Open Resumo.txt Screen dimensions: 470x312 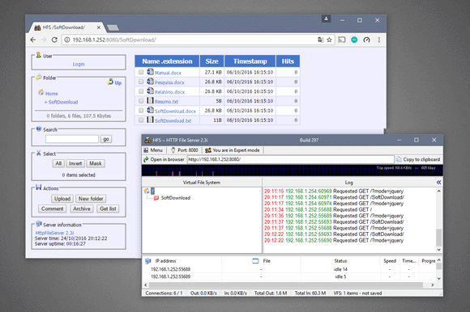pyautogui.click(x=166, y=101)
